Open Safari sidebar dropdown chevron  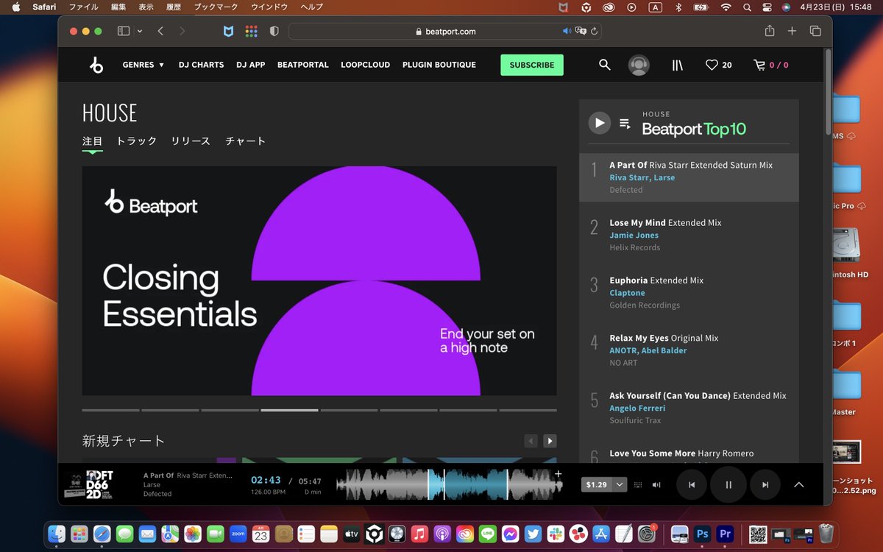(x=140, y=32)
